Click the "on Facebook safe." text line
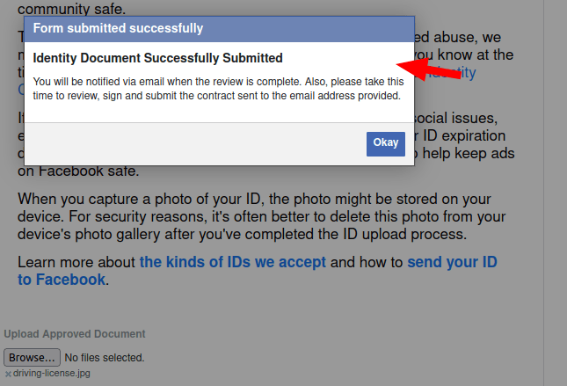The width and height of the screenshot is (567, 386). point(79,171)
